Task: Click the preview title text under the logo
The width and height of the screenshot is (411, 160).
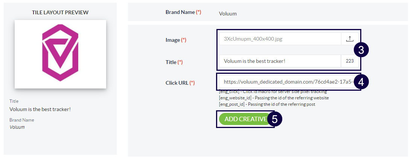Action: pos(40,109)
